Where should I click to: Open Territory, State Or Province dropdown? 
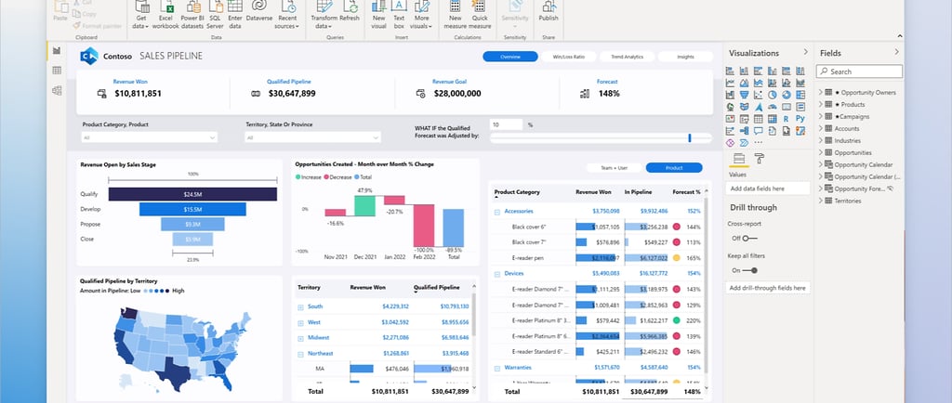[312, 137]
